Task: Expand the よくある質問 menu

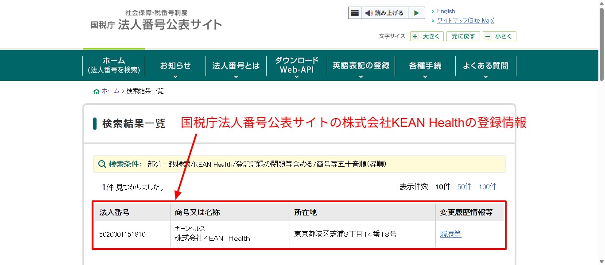Action: [486, 66]
